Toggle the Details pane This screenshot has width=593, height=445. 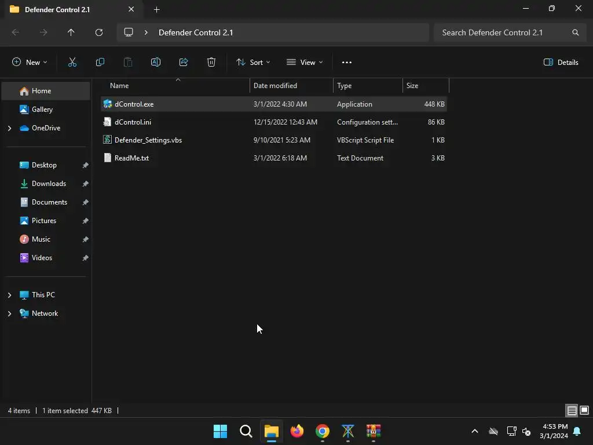[561, 63]
